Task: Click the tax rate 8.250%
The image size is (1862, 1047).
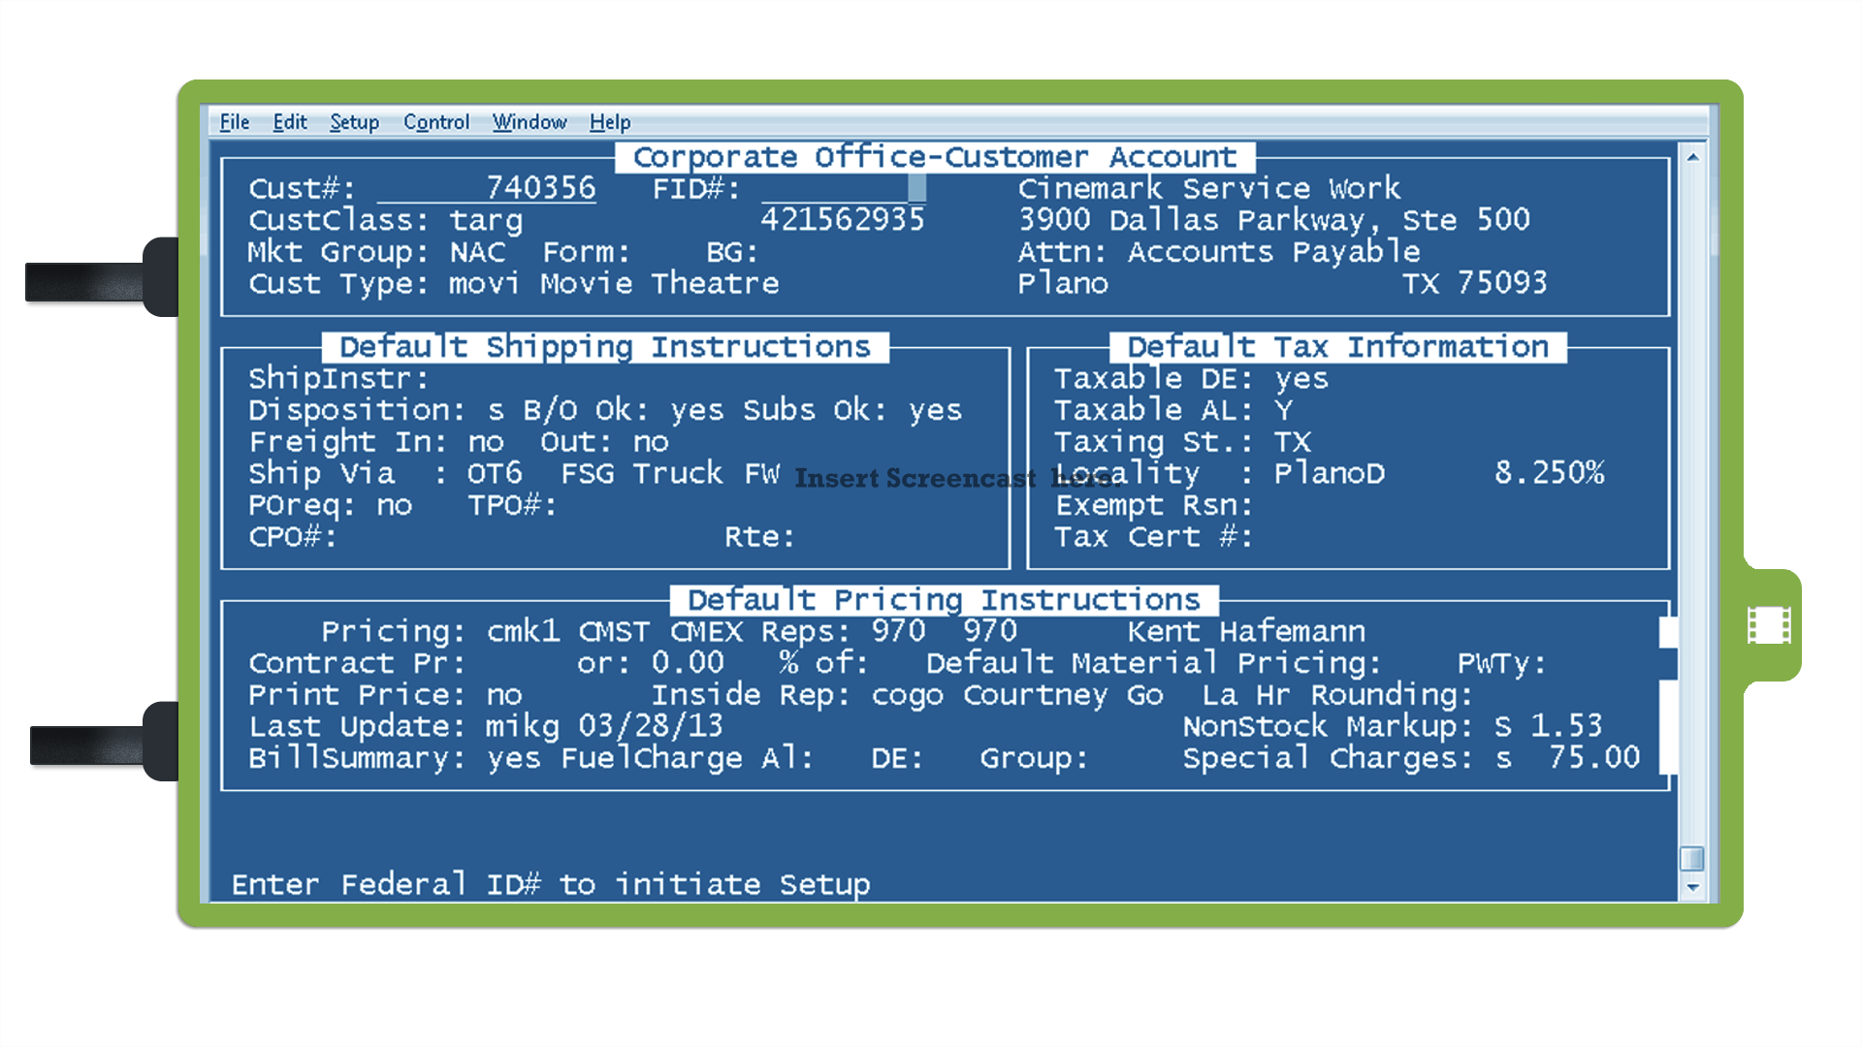Action: point(1550,473)
